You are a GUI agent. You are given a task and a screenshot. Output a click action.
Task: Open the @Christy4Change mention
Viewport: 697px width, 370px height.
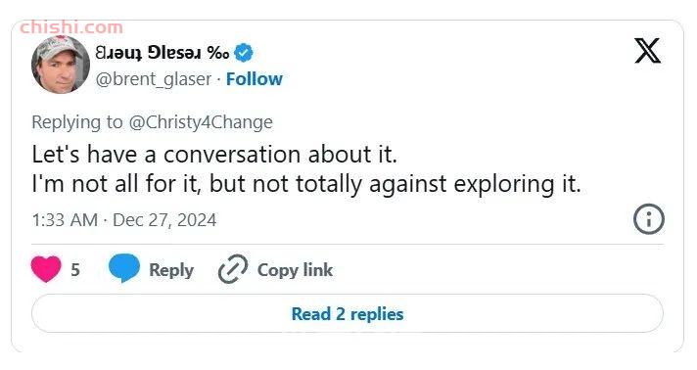(201, 122)
